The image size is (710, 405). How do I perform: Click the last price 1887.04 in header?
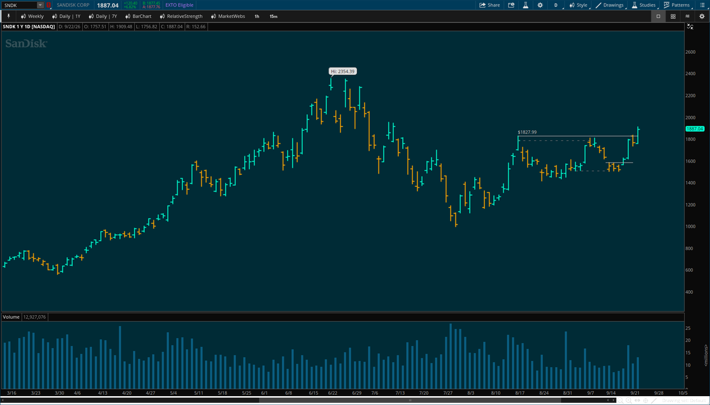108,5
